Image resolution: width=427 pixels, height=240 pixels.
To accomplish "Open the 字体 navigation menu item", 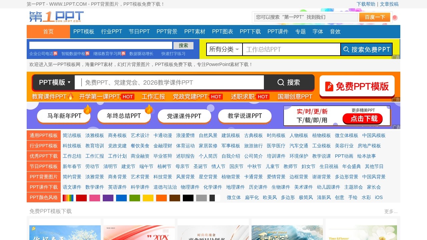I will click(318, 32).
